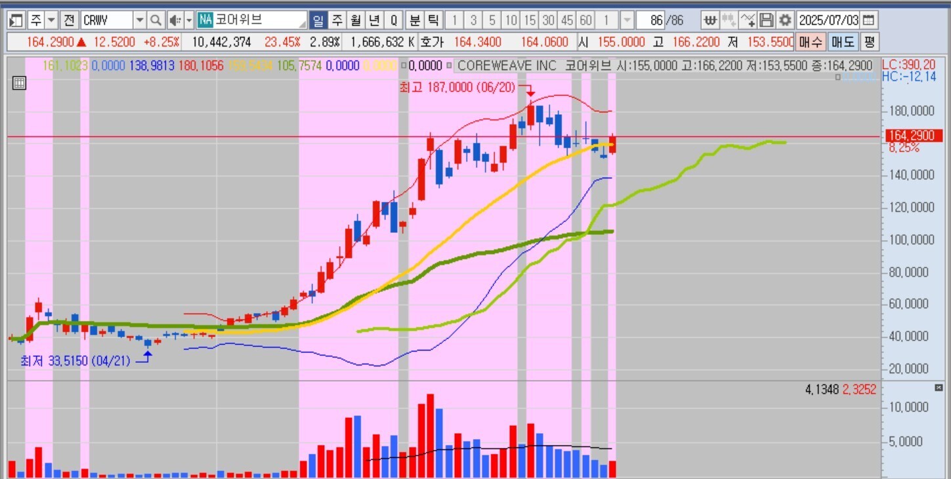The width and height of the screenshot is (951, 479).
Task: Click the floppy disk save icon
Action: (766, 20)
